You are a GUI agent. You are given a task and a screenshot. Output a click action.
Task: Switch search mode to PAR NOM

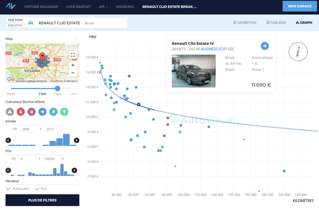point(15,20)
